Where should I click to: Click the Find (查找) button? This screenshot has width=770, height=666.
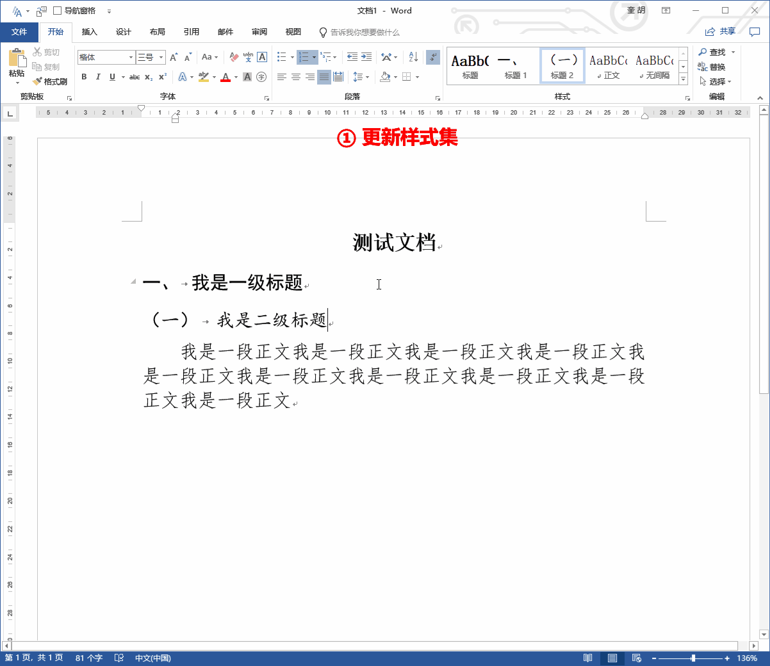(712, 53)
